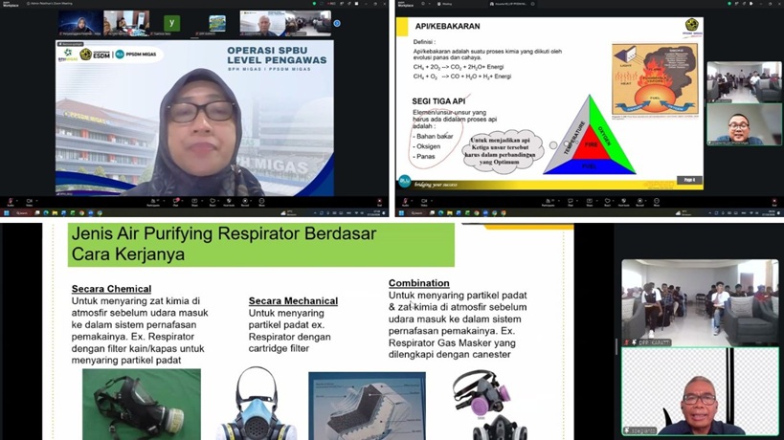The height and width of the screenshot is (440, 784).
Task: Open Host tools in left Zoom window
Action: pyautogui.click(x=229, y=201)
